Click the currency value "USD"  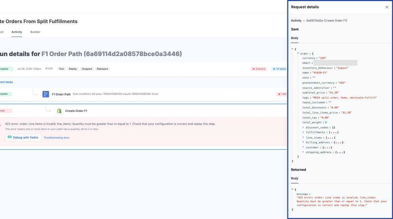(322, 58)
